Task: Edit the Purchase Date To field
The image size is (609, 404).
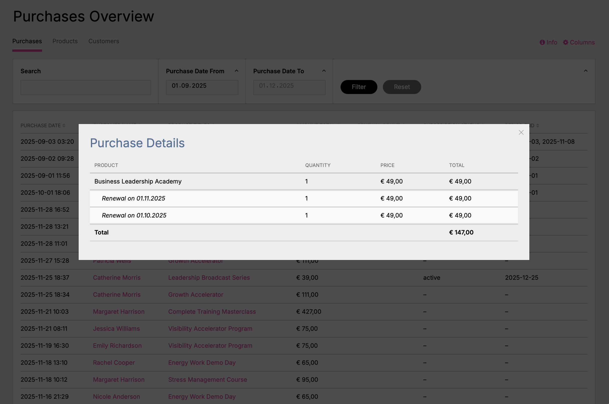Action: [x=289, y=87]
